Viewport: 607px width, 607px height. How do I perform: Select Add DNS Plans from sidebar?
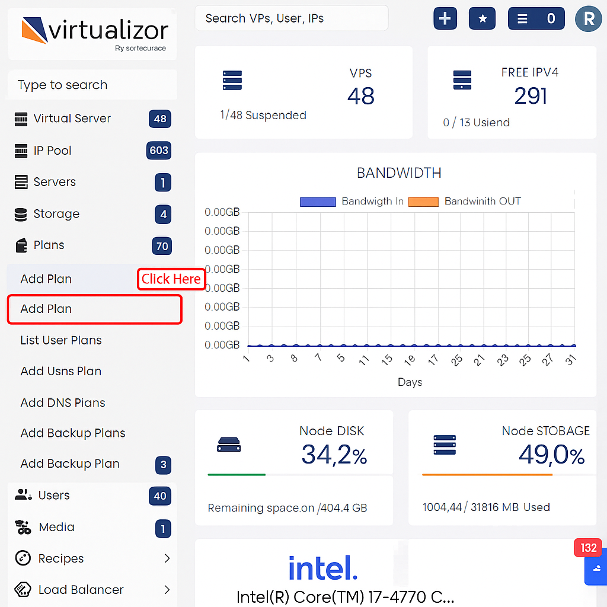pyautogui.click(x=63, y=402)
